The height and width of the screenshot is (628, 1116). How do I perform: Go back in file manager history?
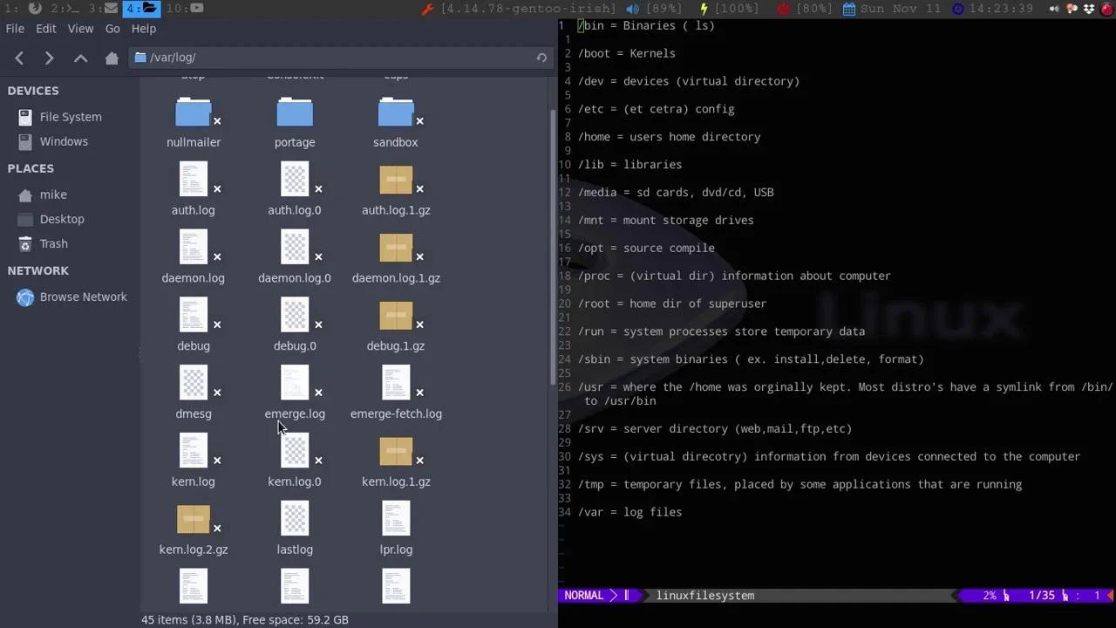pyautogui.click(x=19, y=58)
